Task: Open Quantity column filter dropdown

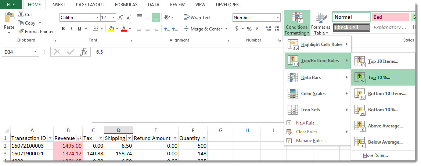Action: coord(204,138)
